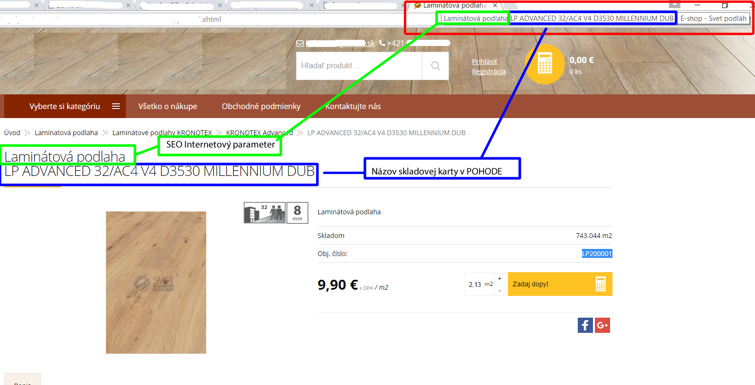Image resolution: width=755 pixels, height=385 pixels.
Task: Click the Skladom label
Action: click(x=331, y=236)
